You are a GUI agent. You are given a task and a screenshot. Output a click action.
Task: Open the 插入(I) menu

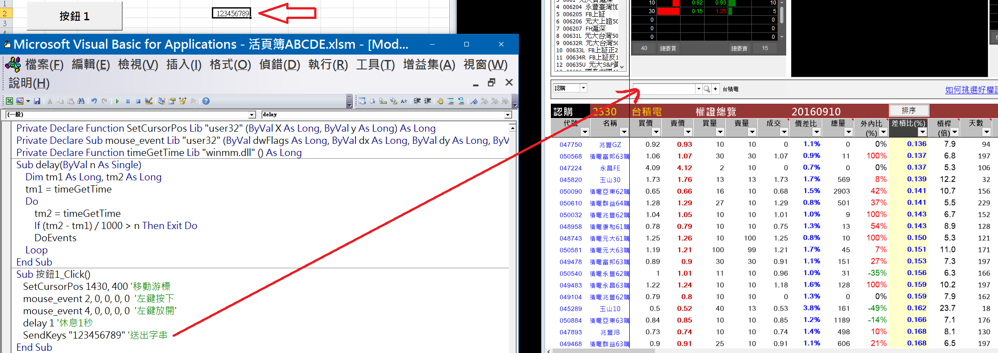pos(183,64)
